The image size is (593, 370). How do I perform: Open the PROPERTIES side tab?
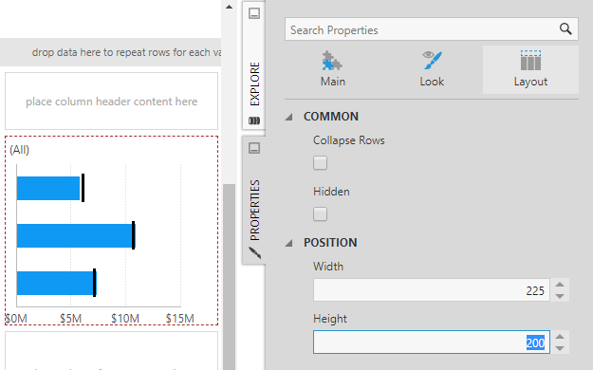[254, 210]
